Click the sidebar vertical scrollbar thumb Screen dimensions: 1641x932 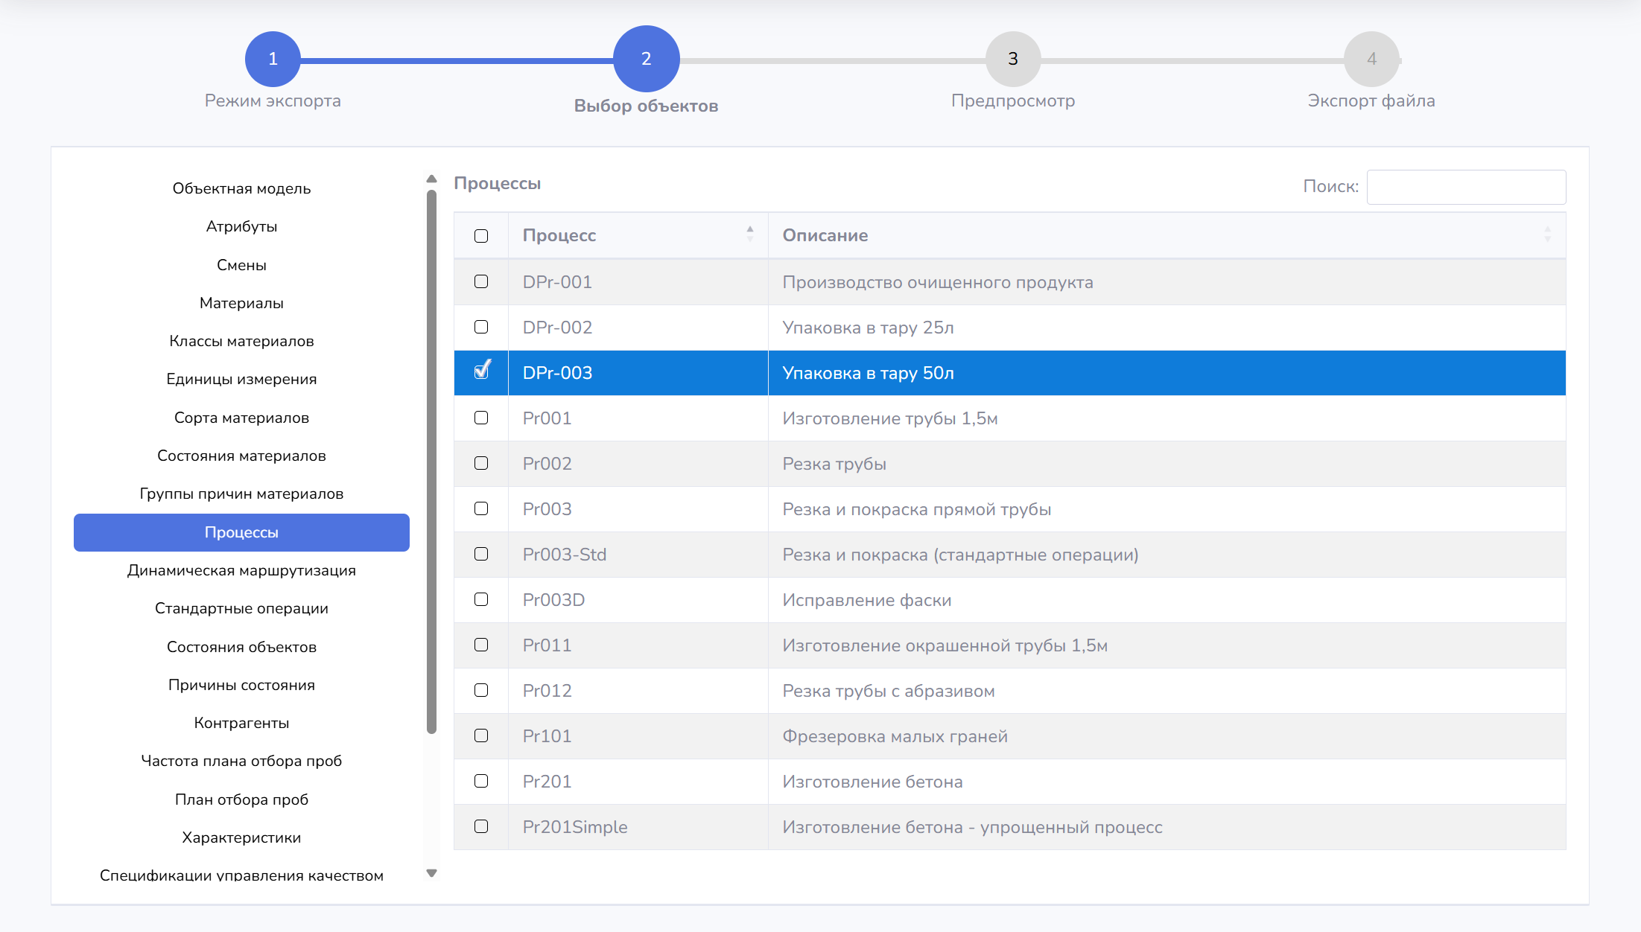(x=431, y=462)
